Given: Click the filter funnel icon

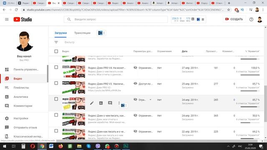Looking at the screenshot, I should tap(56, 42).
